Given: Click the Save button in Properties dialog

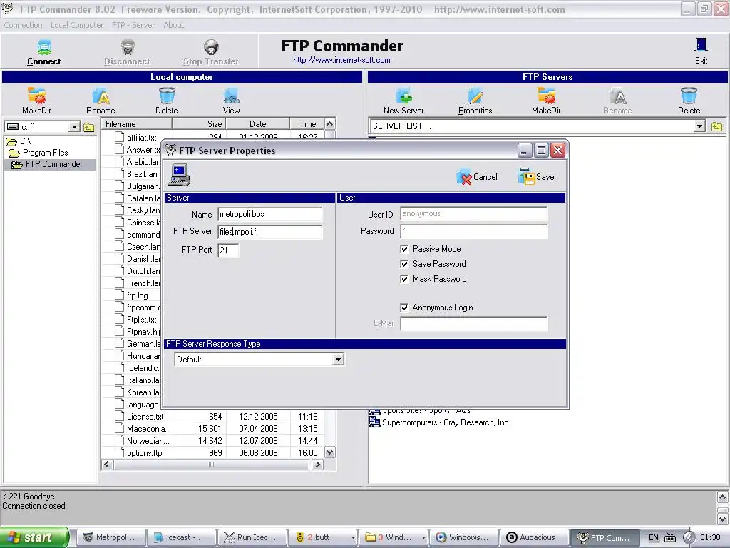Looking at the screenshot, I should tap(536, 177).
